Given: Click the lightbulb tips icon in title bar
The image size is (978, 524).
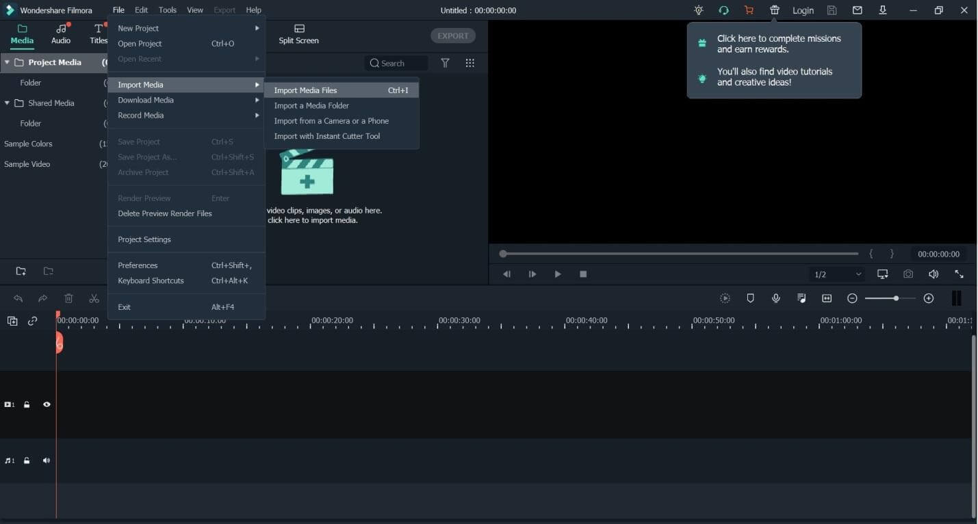Looking at the screenshot, I should [698, 10].
